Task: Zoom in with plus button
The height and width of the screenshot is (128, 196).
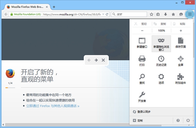Action: coord(181,31)
